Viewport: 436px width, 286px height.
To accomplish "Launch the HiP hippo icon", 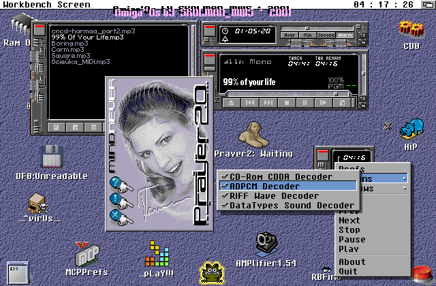I will (x=411, y=129).
